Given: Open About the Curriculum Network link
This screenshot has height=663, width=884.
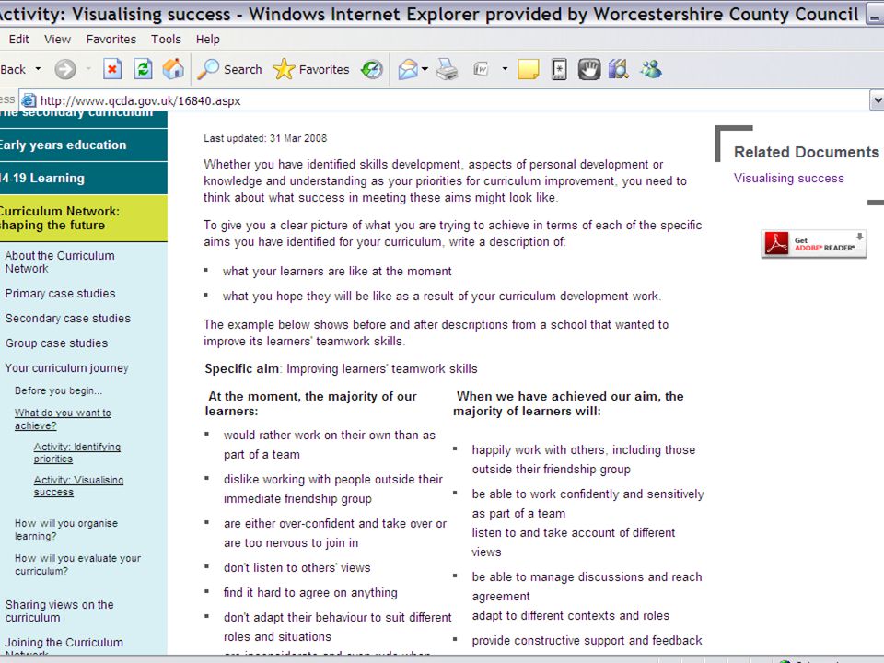Looking at the screenshot, I should tap(60, 262).
